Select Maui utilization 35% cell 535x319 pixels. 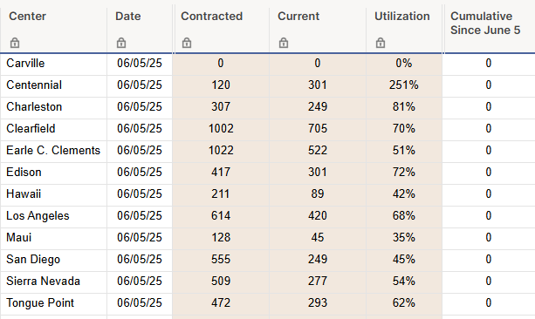tap(404, 238)
